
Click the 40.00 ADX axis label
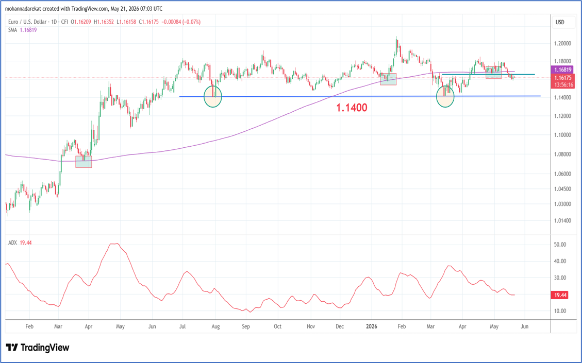pyautogui.click(x=560, y=261)
